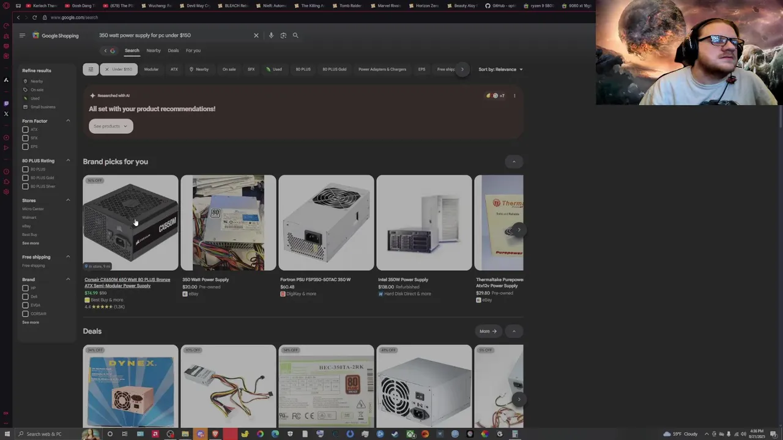Apply the 80 PLUS Gold filter chip
This screenshot has width=783, height=440.
coord(334,70)
